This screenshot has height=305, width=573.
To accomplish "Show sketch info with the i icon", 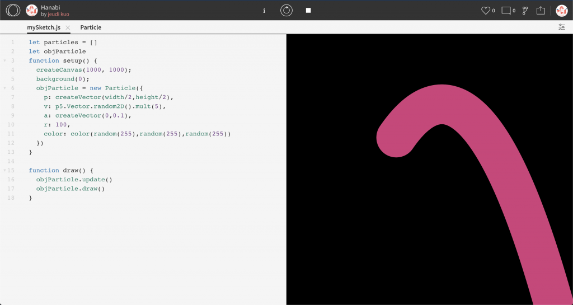I will 264,11.
